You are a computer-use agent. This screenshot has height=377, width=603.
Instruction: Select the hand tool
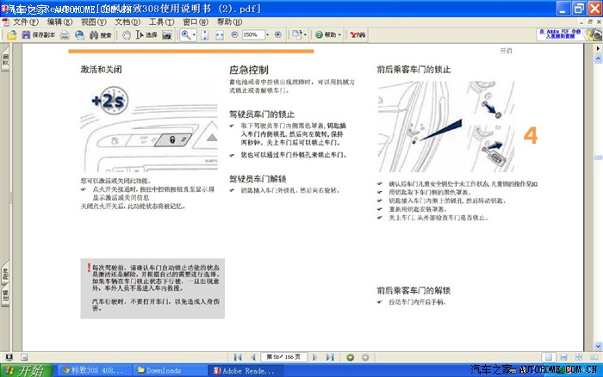[x=126, y=35]
